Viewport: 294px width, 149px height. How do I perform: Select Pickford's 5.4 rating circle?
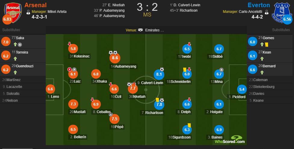point(242,89)
